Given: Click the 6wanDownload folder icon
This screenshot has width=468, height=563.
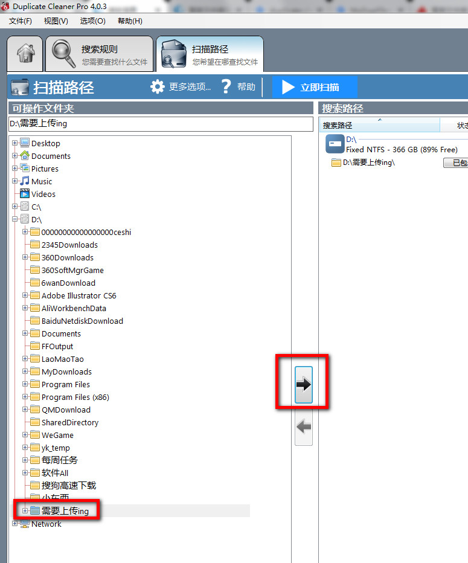Looking at the screenshot, I should pyautogui.click(x=35, y=283).
